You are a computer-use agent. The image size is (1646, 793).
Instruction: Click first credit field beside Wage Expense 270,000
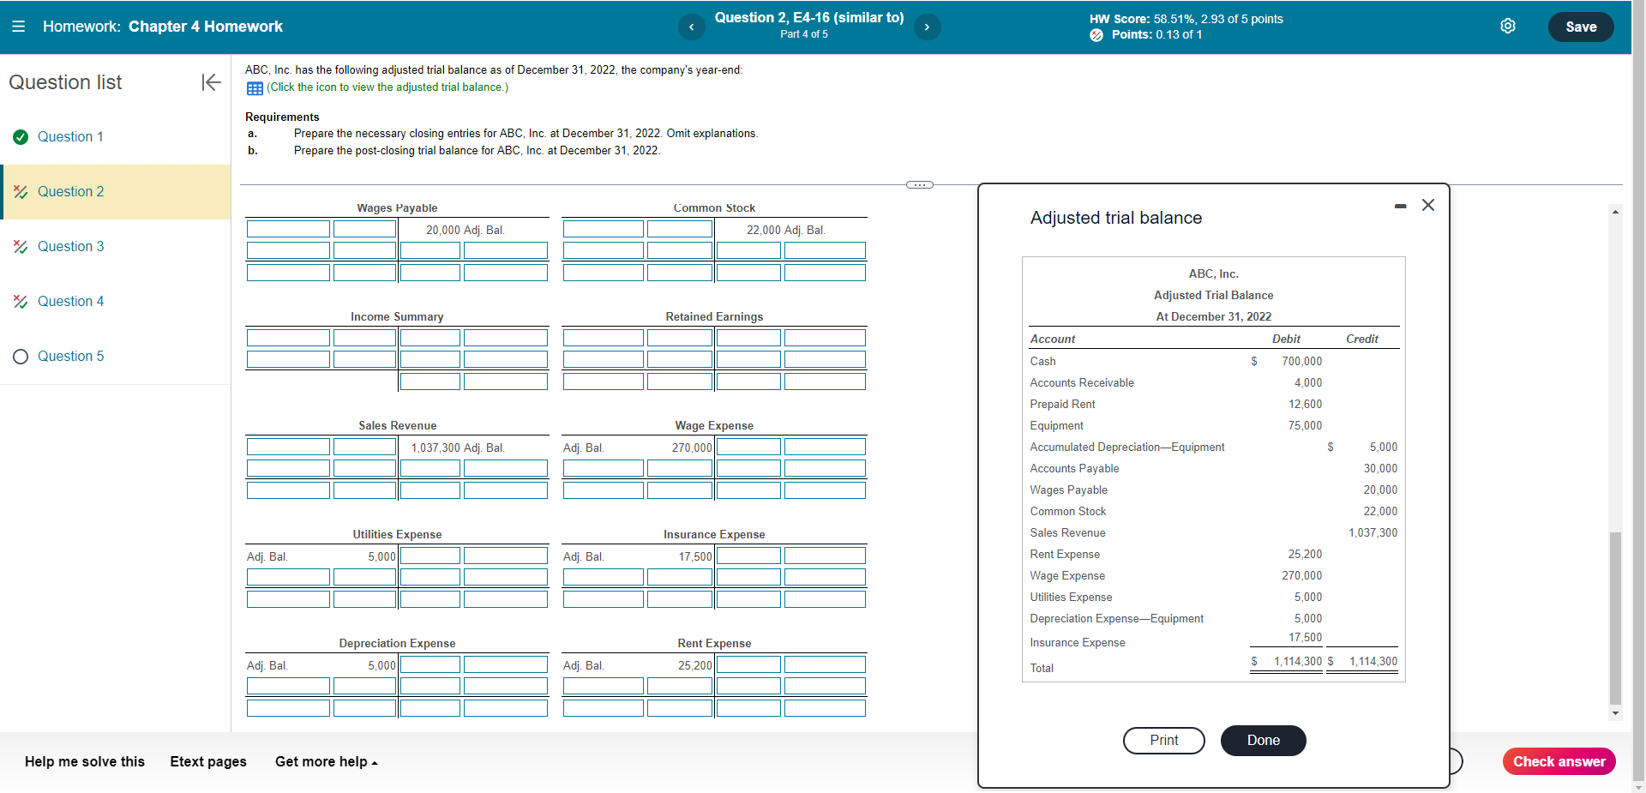[x=748, y=447]
